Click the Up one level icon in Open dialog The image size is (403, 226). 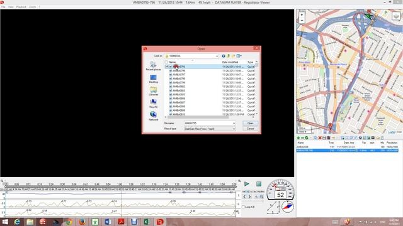tap(228, 56)
